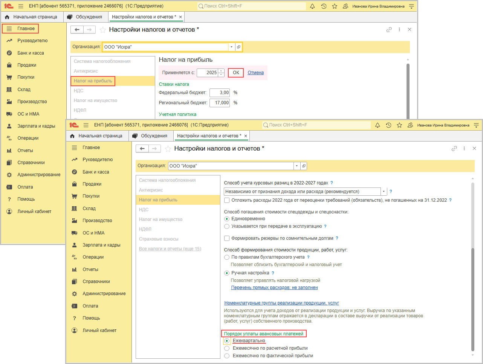The image size is (483, 364).
Task: Switch to 'Обсуждения' tab in front window
Action: (150, 136)
